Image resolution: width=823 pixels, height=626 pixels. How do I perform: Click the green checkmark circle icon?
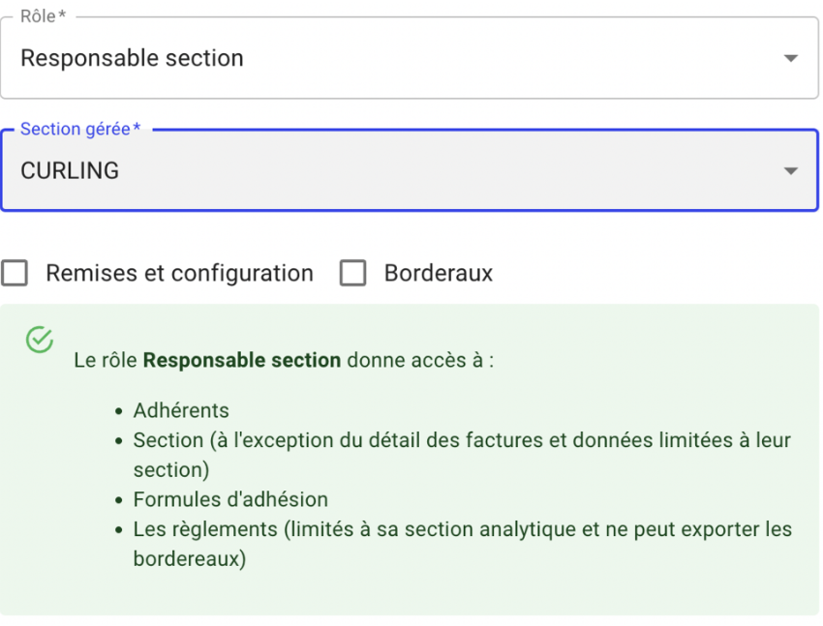(x=40, y=340)
